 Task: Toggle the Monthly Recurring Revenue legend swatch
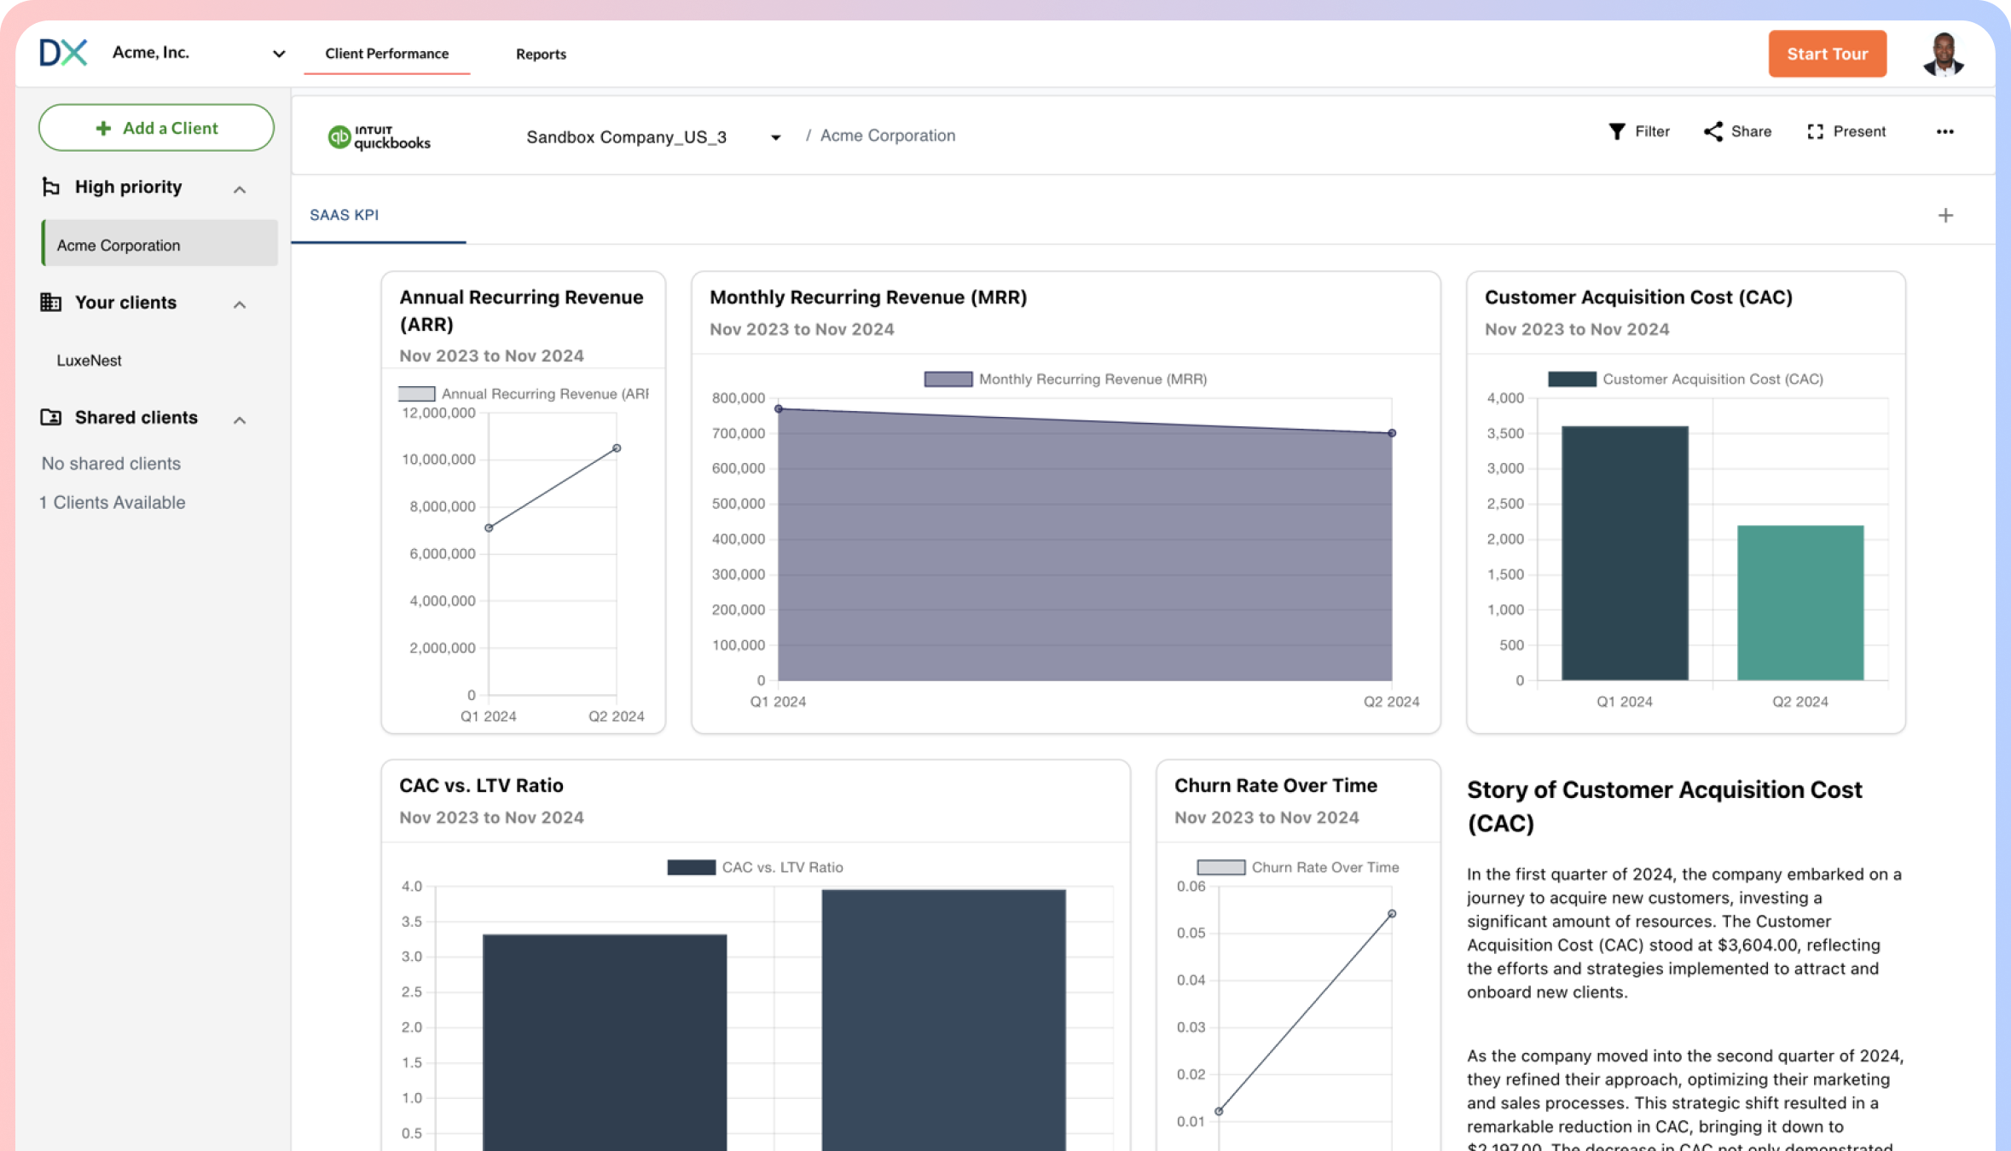click(x=948, y=379)
